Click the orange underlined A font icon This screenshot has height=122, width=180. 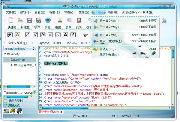pos(18,35)
